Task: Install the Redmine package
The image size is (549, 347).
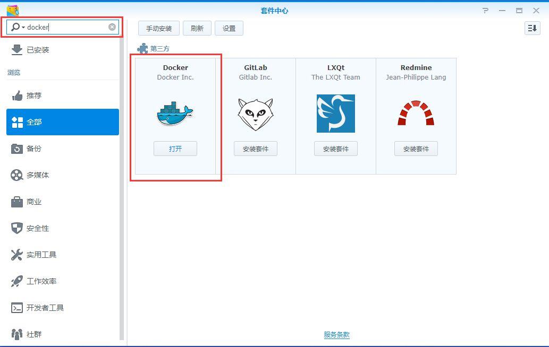Action: 416,149
